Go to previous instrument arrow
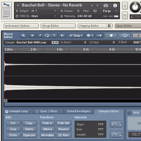This screenshot has width=141, height=141. (x=92, y=5)
